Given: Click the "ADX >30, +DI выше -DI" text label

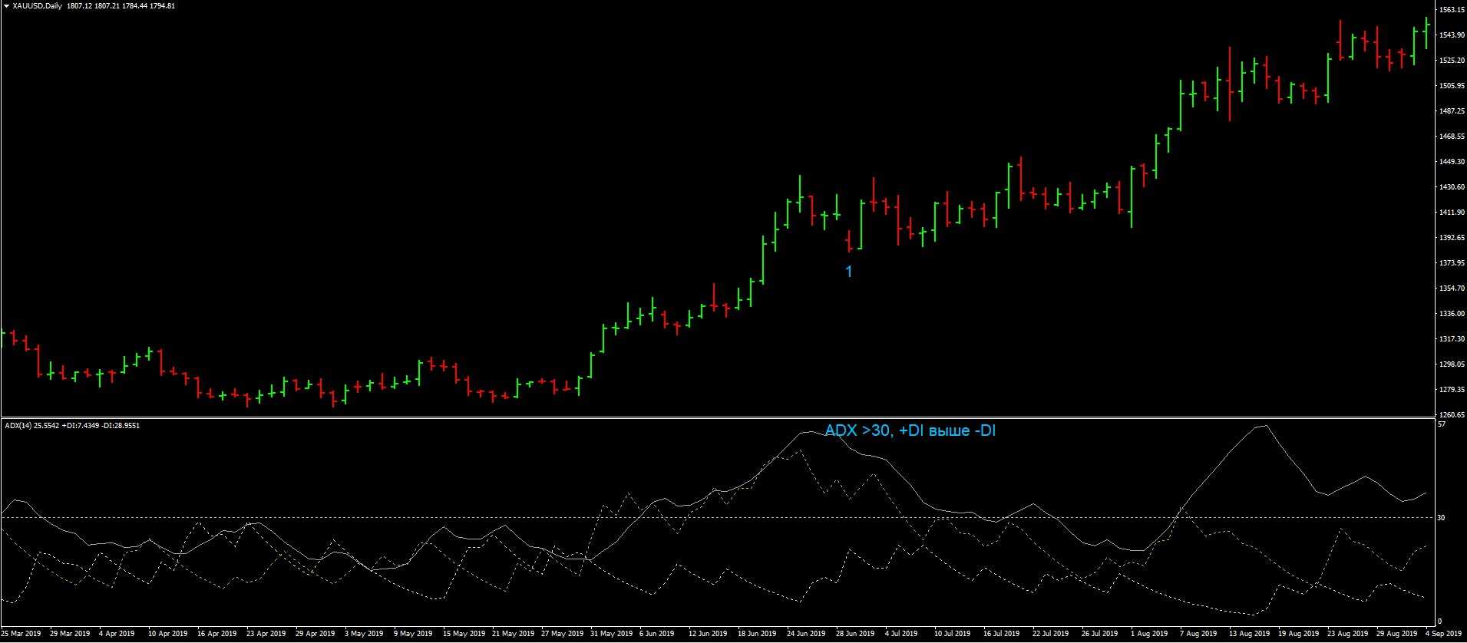Looking at the screenshot, I should pyautogui.click(x=910, y=431).
